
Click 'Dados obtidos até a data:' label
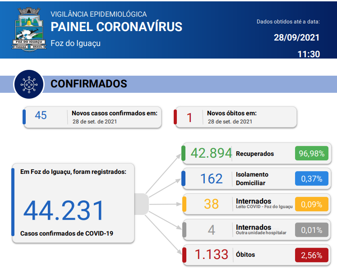tap(288, 22)
